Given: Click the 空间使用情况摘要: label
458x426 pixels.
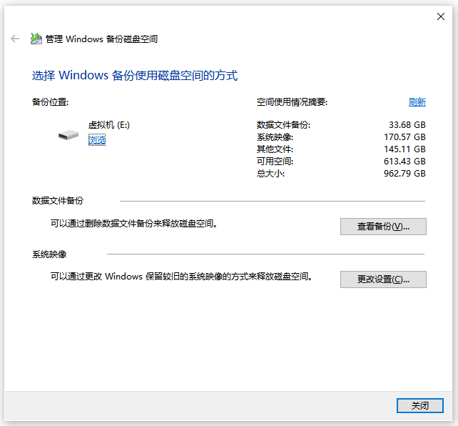Looking at the screenshot, I should tap(292, 102).
